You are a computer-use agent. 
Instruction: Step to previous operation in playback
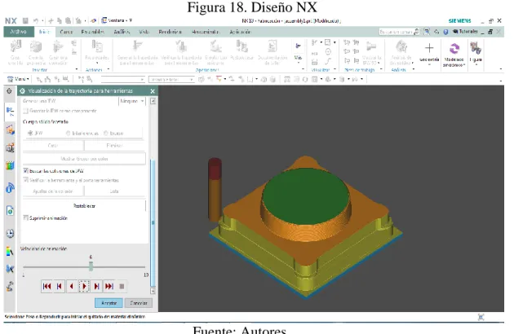tap(60, 287)
